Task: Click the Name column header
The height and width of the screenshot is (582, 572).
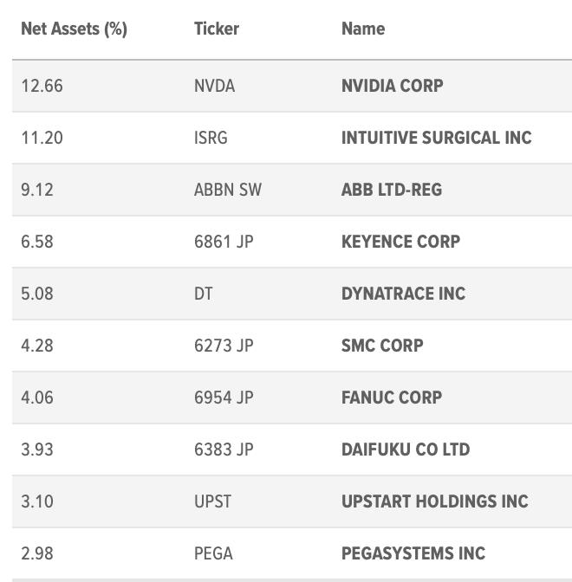Action: pos(363,29)
